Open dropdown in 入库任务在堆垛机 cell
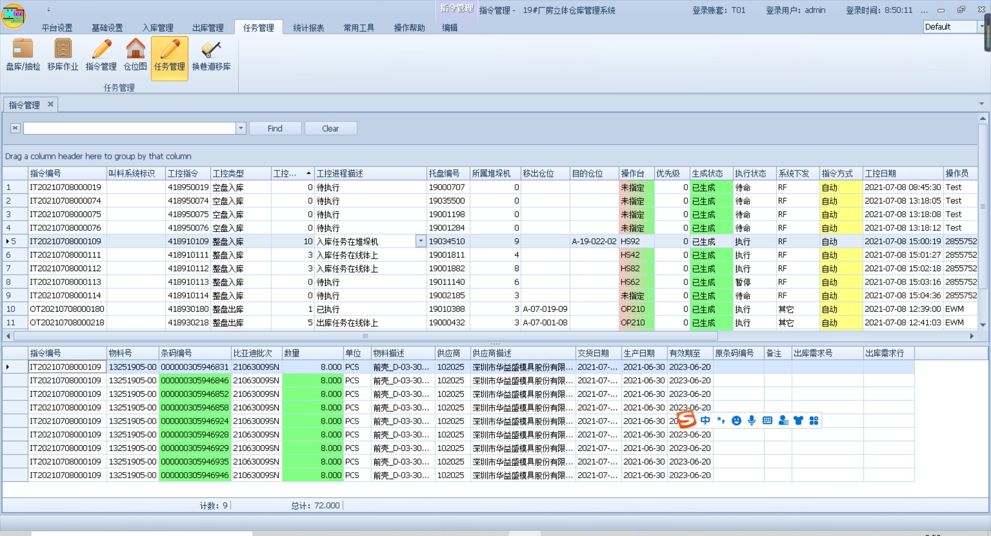991x536 pixels. click(421, 241)
